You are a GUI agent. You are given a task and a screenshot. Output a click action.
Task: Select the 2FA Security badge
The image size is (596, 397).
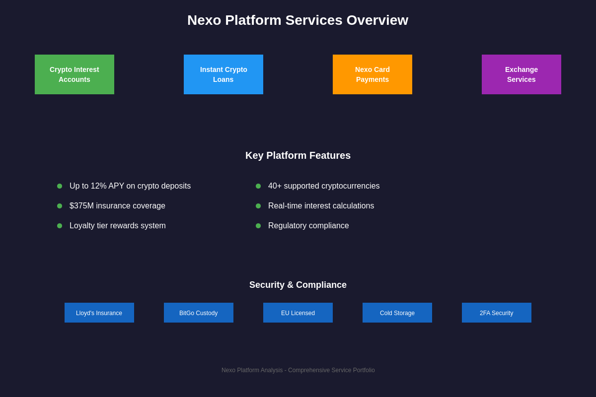tap(497, 313)
